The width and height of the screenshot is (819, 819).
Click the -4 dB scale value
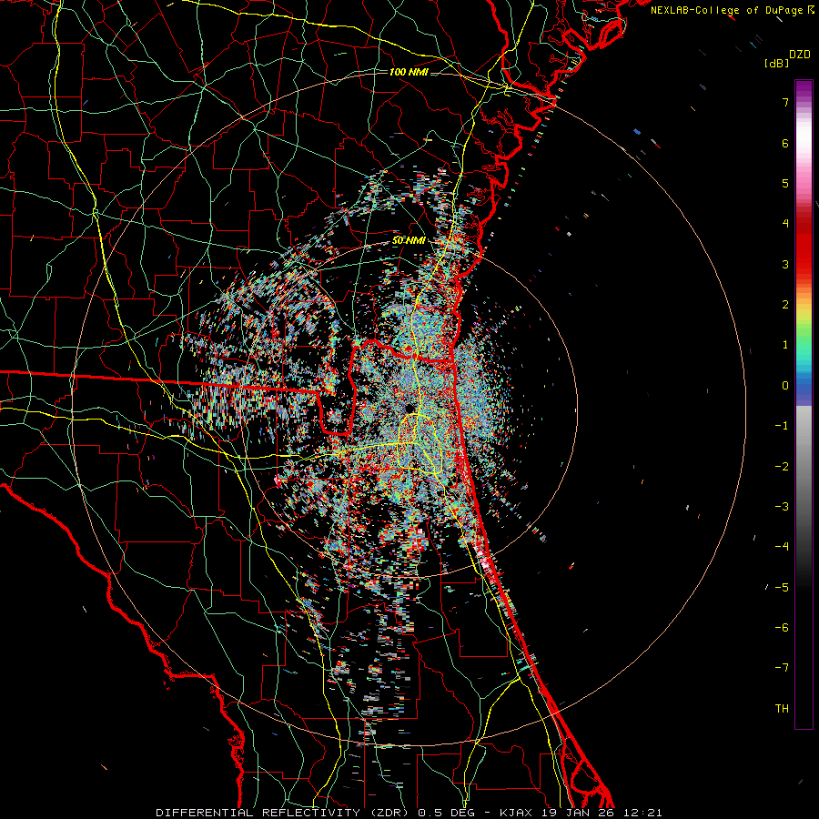click(782, 547)
